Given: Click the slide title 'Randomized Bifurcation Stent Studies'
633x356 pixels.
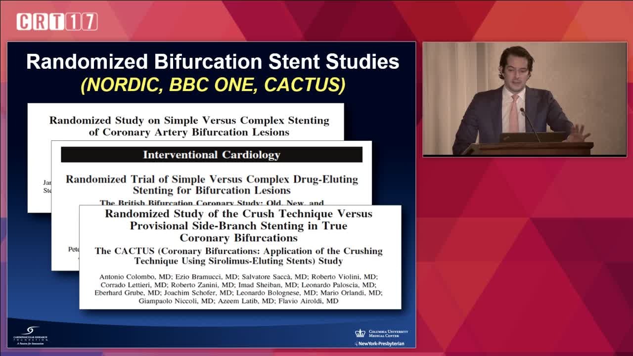Looking at the screenshot, I should (x=213, y=62).
